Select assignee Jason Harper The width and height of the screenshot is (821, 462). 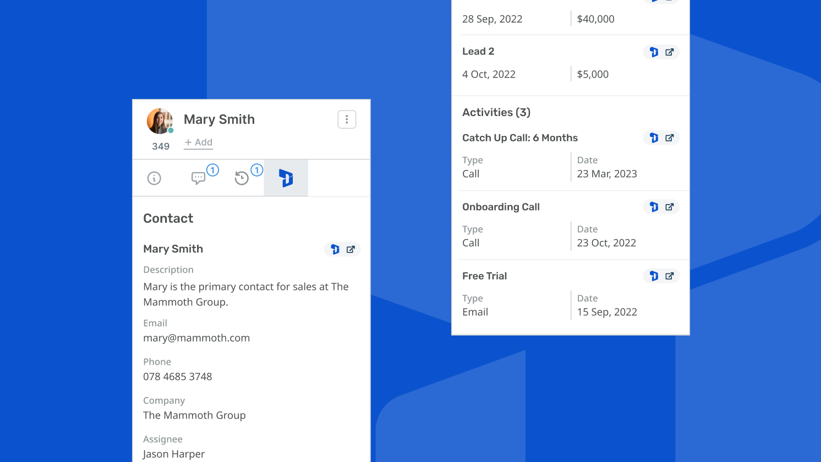[x=173, y=453]
